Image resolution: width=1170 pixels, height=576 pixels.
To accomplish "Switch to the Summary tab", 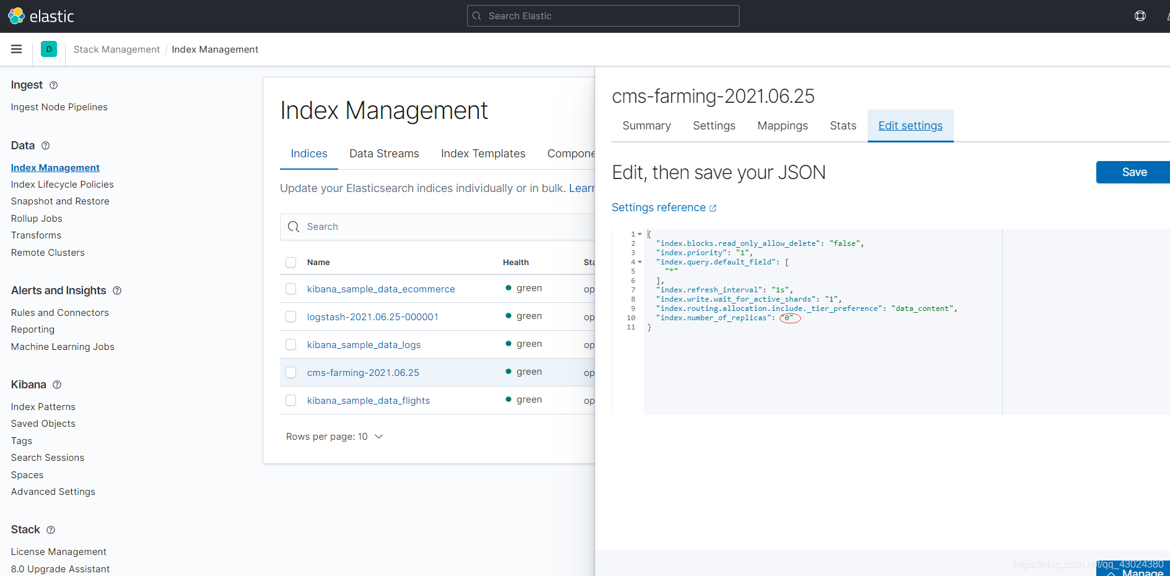I will pyautogui.click(x=647, y=126).
